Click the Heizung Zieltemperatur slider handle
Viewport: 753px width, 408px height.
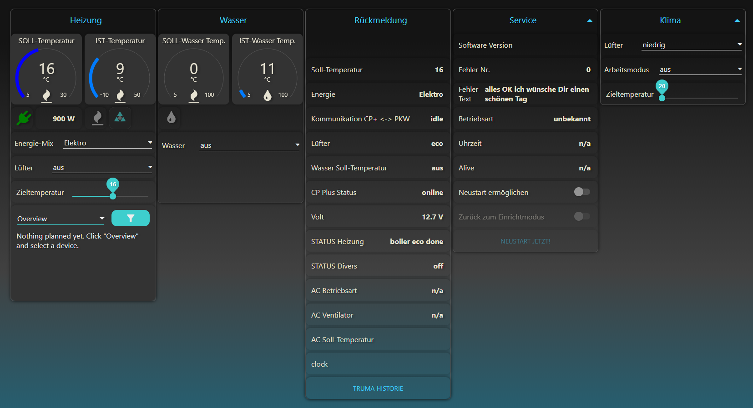(x=113, y=196)
